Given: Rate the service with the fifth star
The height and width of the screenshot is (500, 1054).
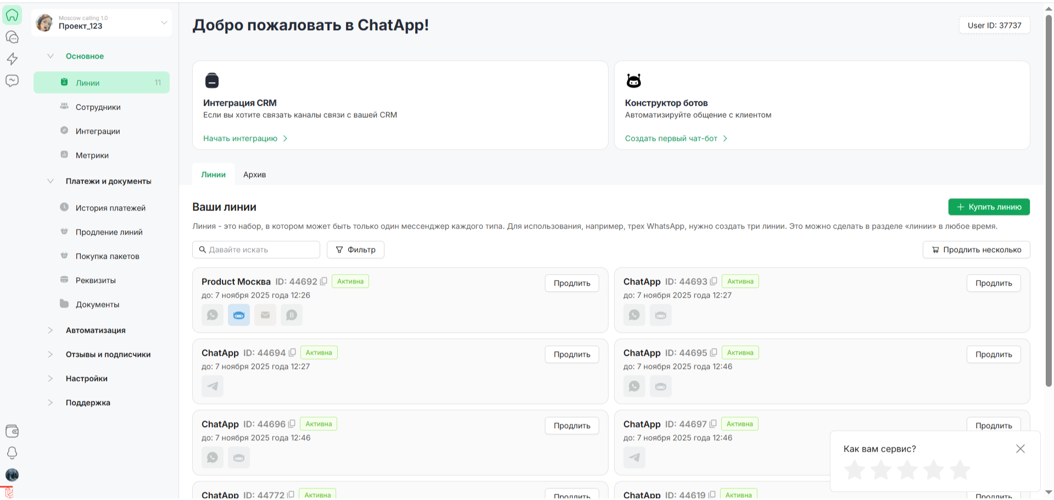Looking at the screenshot, I should click(960, 470).
